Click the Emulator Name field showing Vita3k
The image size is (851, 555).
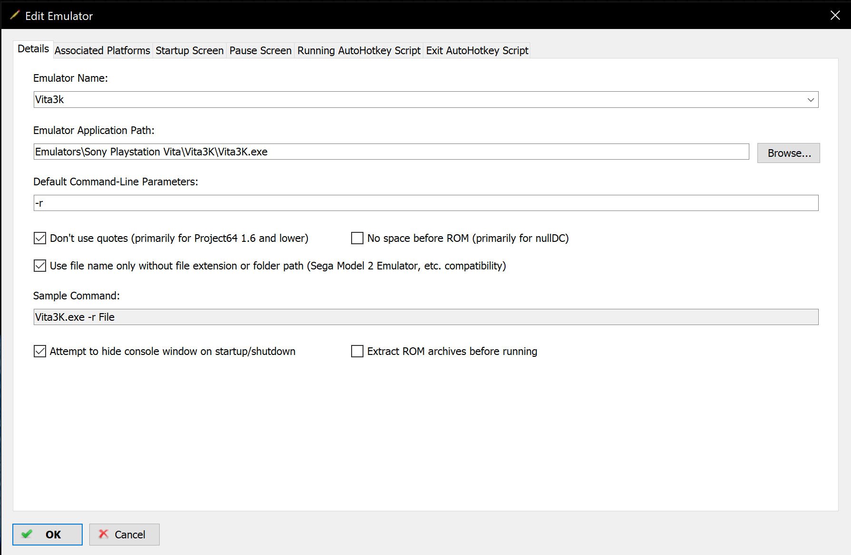[426, 100]
